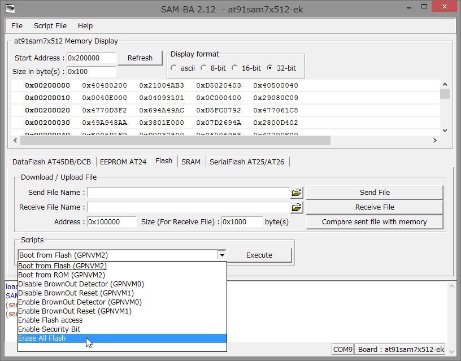Click memory address 0x00200000

point(47,85)
